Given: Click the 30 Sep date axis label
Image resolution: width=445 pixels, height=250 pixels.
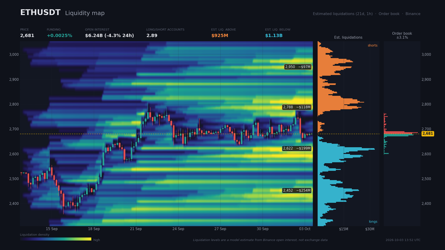Looking at the screenshot, I should tap(263, 229).
